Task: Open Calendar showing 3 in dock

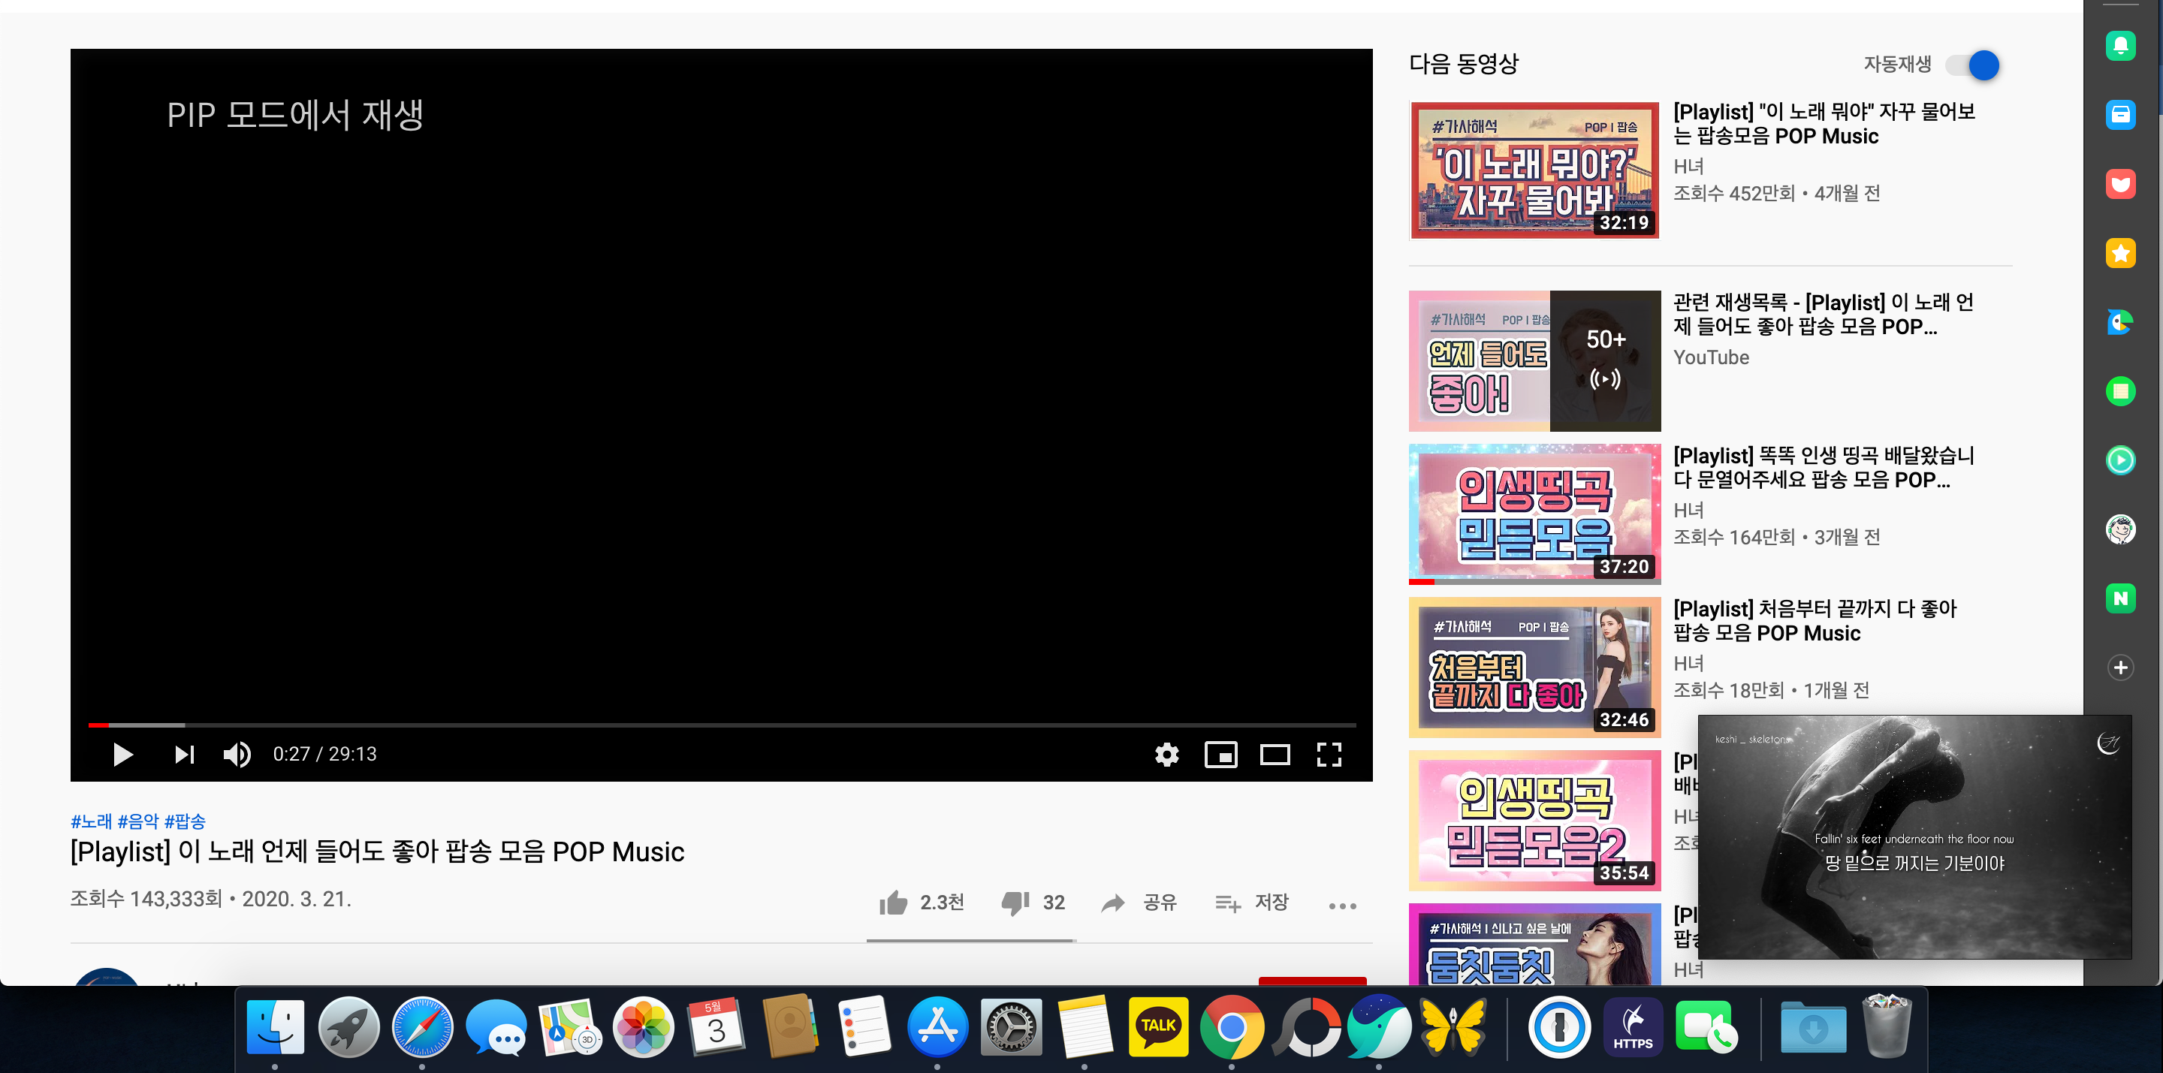Action: tap(716, 1026)
